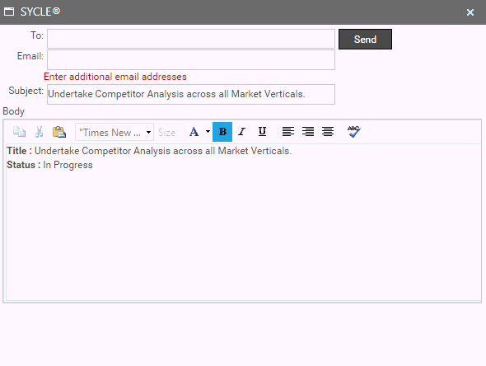Open the font Size dropdown
The width and height of the screenshot is (486, 366).
[x=169, y=133]
